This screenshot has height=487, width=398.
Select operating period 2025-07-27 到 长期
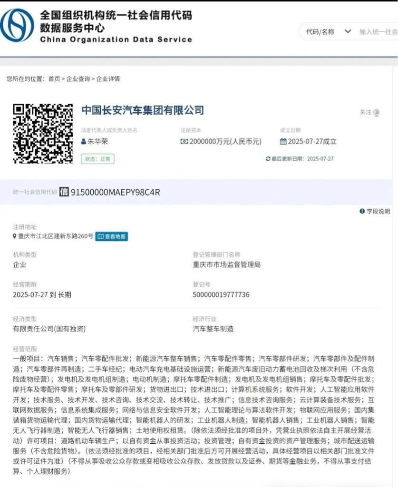(42, 295)
